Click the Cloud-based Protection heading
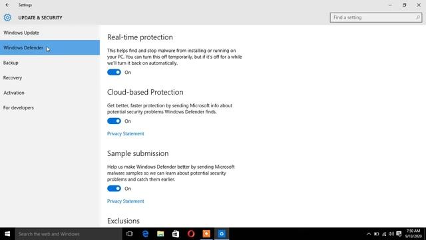The image size is (426, 240). [x=145, y=92]
